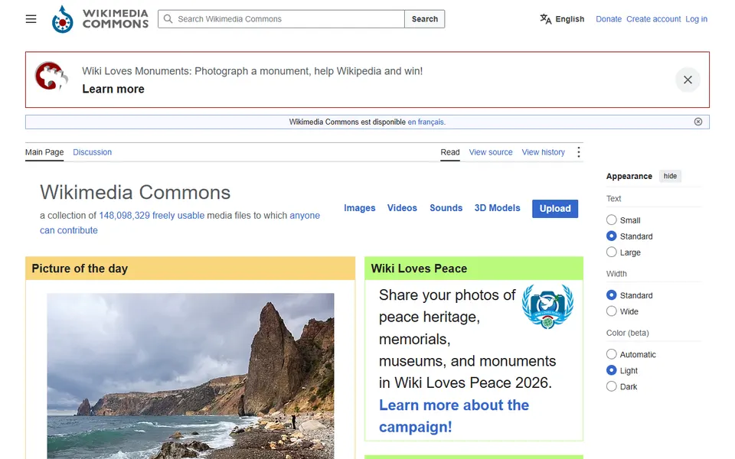The width and height of the screenshot is (735, 459).
Task: Click the Wiki Loves Peace dove logo
Action: click(x=547, y=306)
